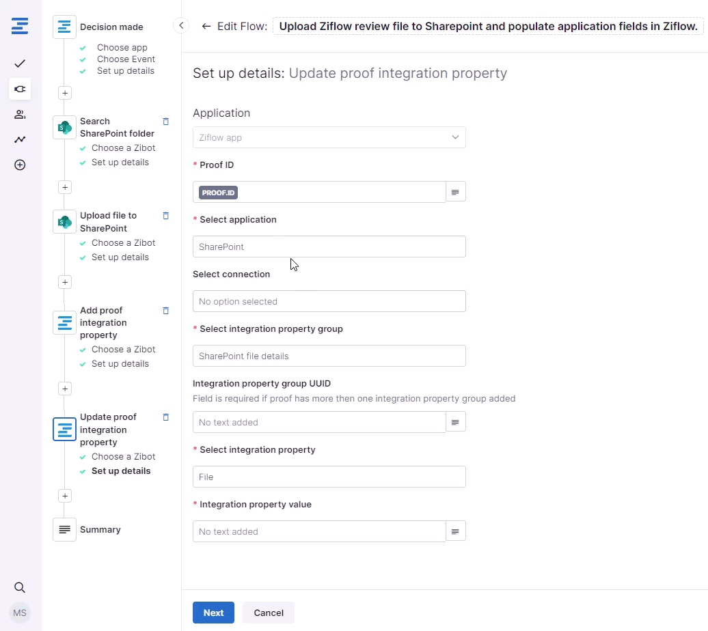Screen dimensions: 708x631
Task: Open the checkmark proofs icon in sidebar
Action: pos(20,64)
